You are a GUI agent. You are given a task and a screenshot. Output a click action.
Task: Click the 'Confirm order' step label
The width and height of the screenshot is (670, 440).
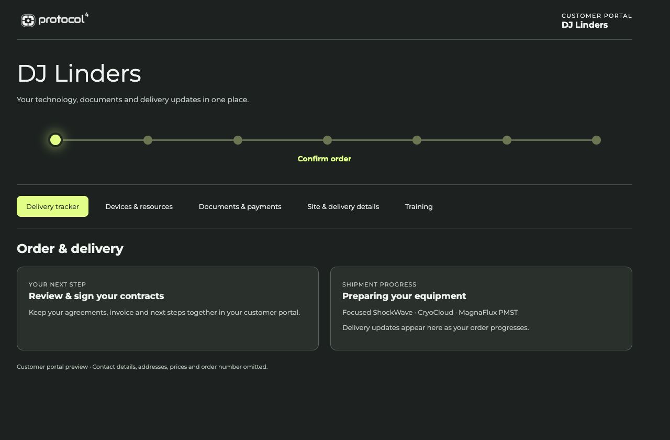(x=325, y=159)
